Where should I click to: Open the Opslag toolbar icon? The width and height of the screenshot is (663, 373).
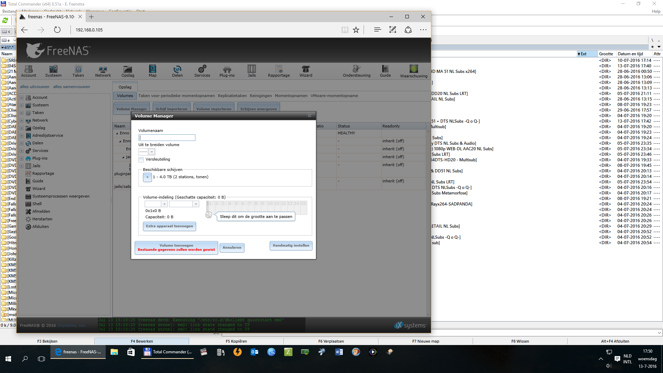128,71
